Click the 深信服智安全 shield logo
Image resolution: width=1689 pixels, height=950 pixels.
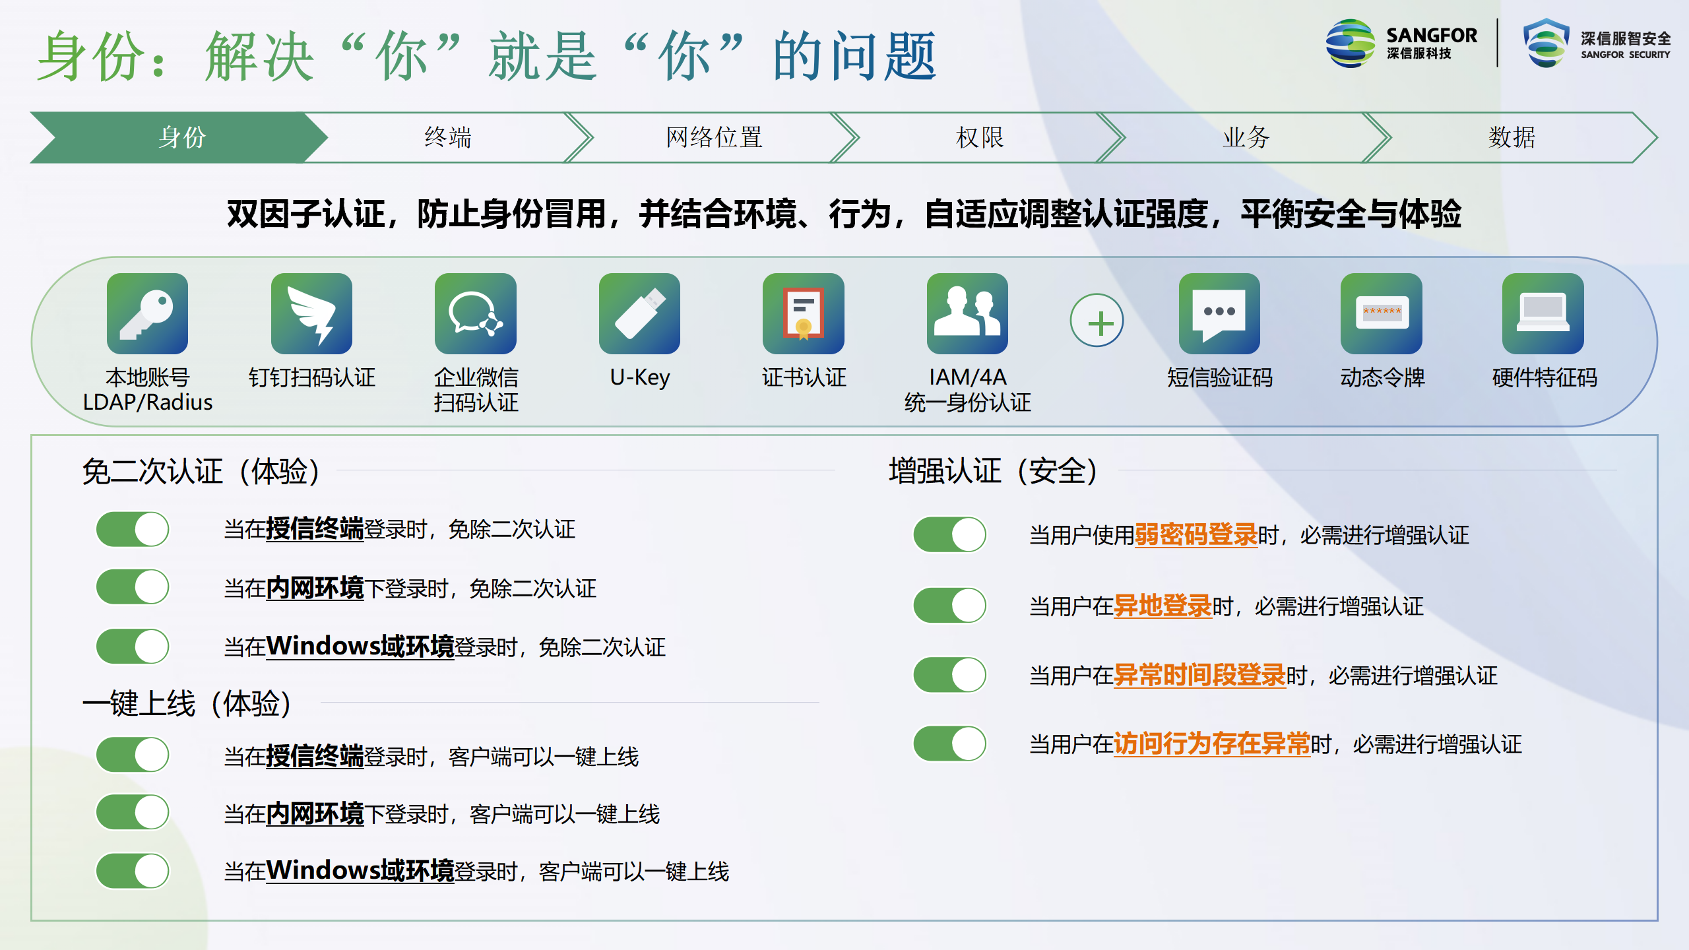[1597, 43]
